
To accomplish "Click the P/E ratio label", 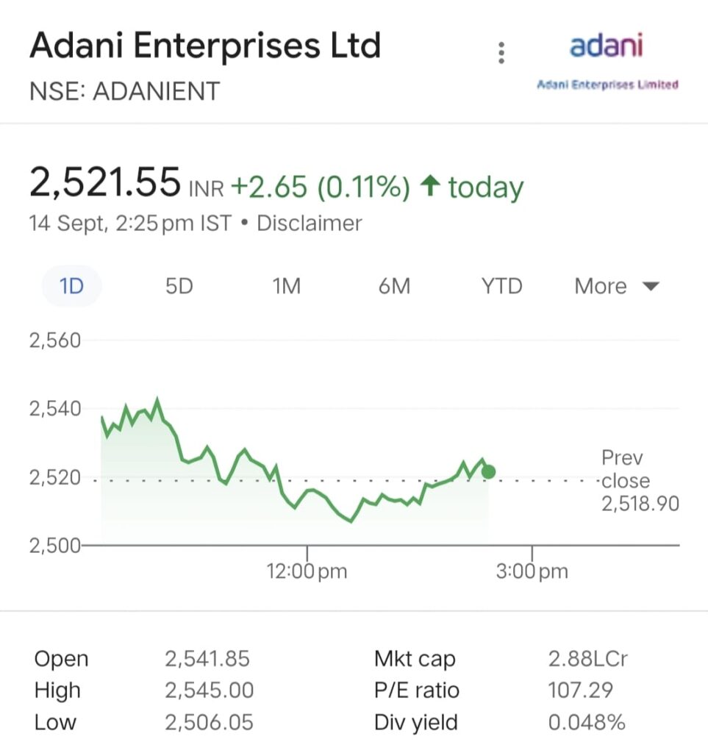I will coord(417,690).
